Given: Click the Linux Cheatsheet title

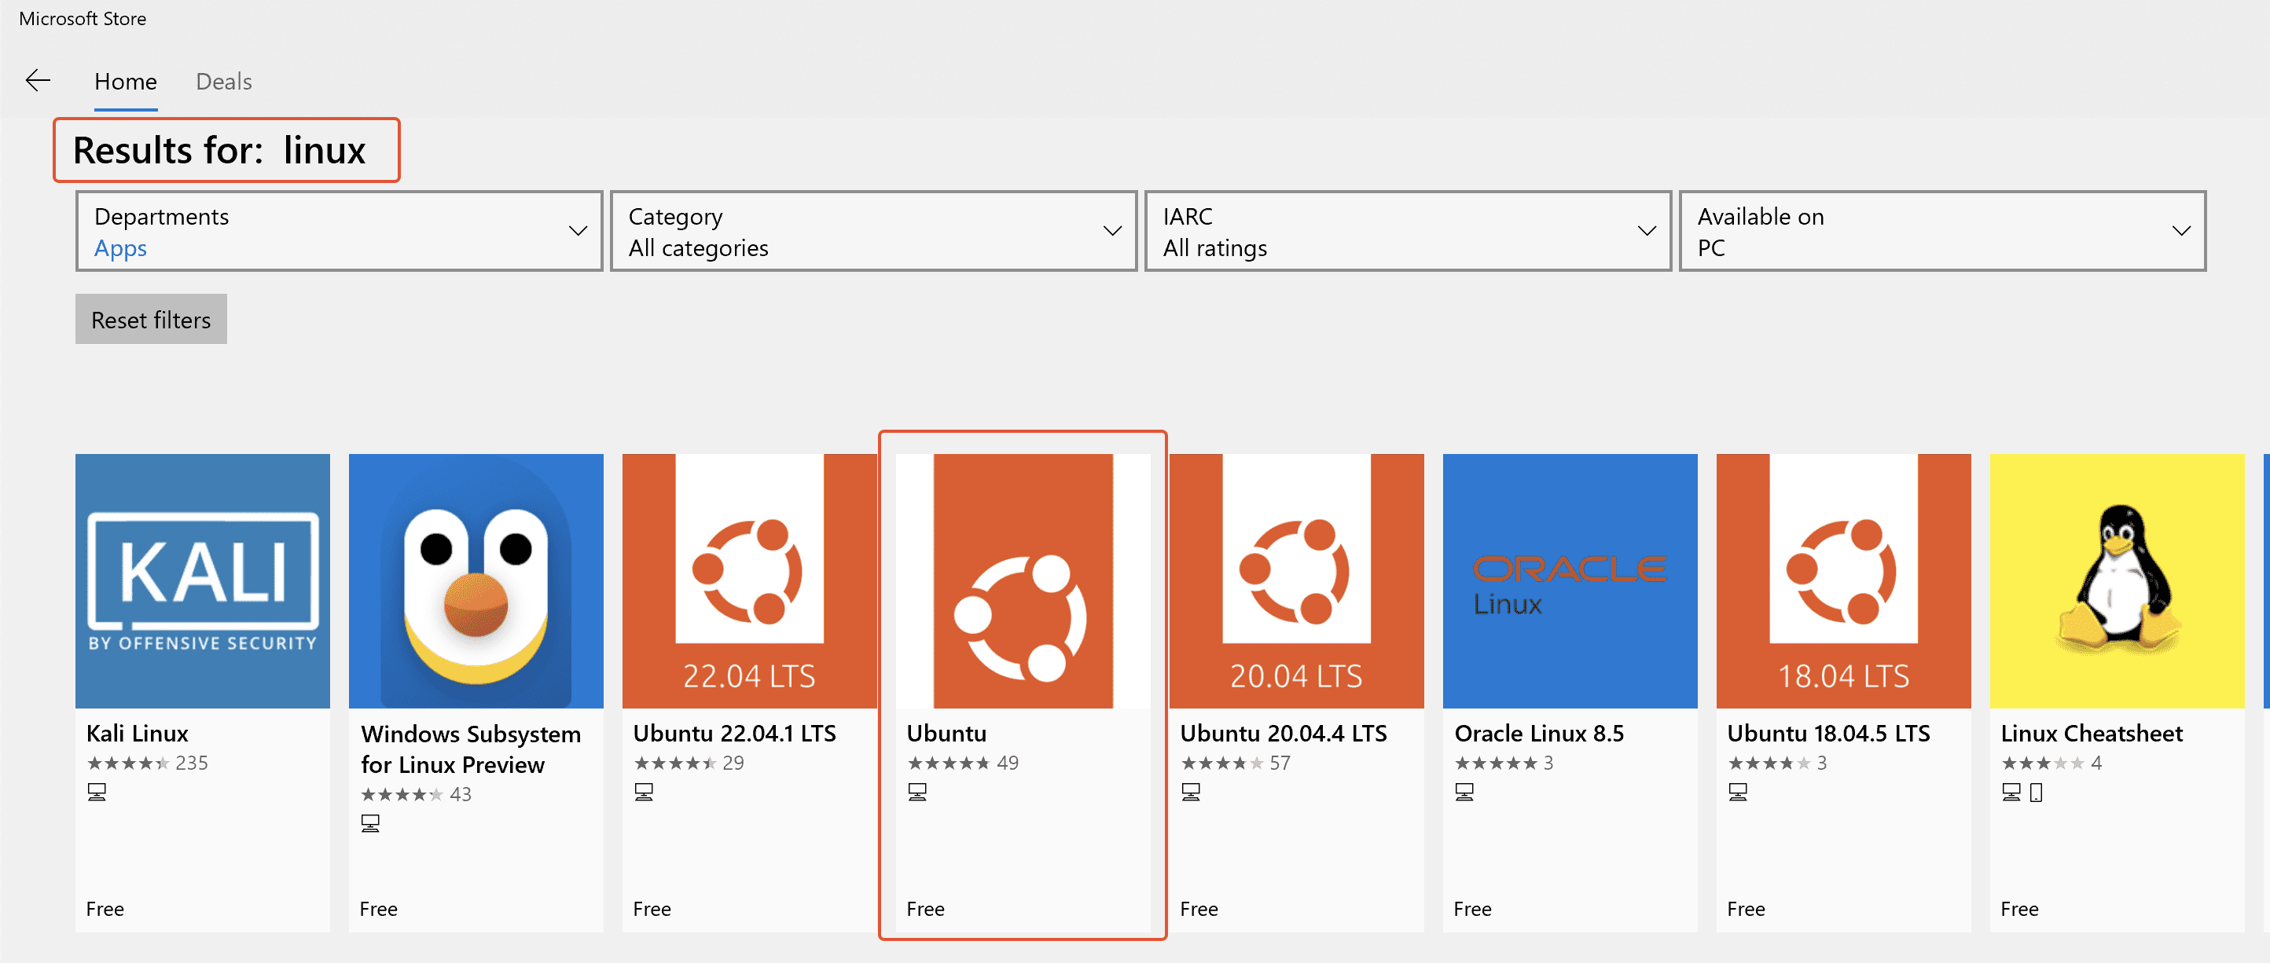Looking at the screenshot, I should click(x=2091, y=734).
